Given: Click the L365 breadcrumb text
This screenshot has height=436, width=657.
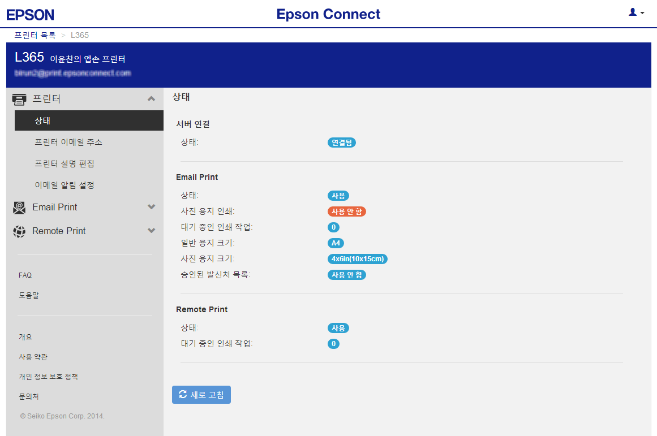Looking at the screenshot, I should point(80,35).
